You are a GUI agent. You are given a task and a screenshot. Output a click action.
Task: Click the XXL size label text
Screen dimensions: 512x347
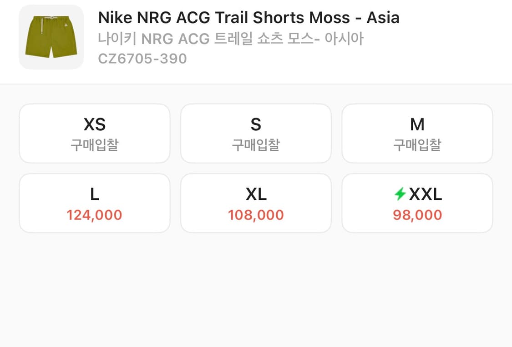(x=425, y=194)
